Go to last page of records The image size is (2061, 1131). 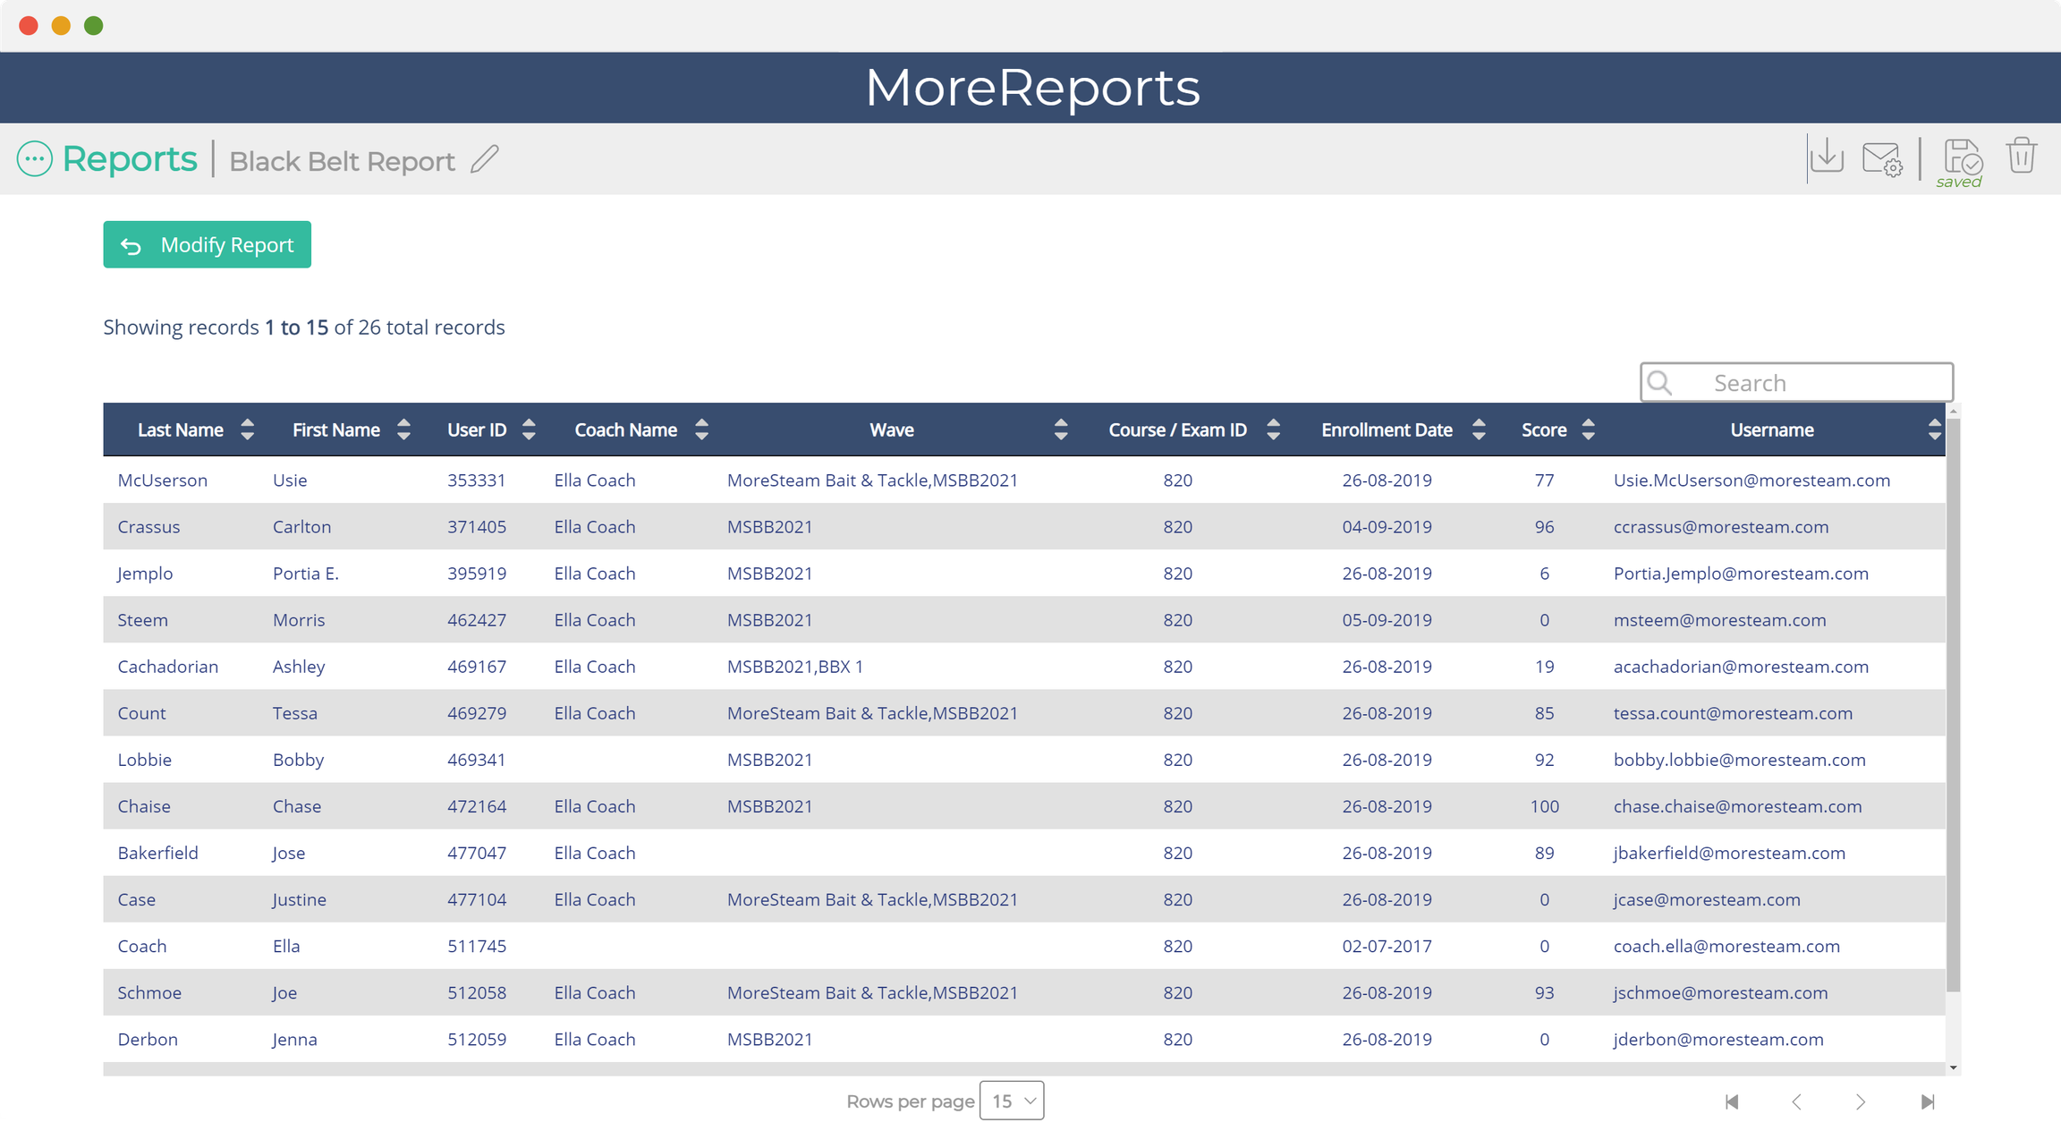(x=1928, y=1101)
